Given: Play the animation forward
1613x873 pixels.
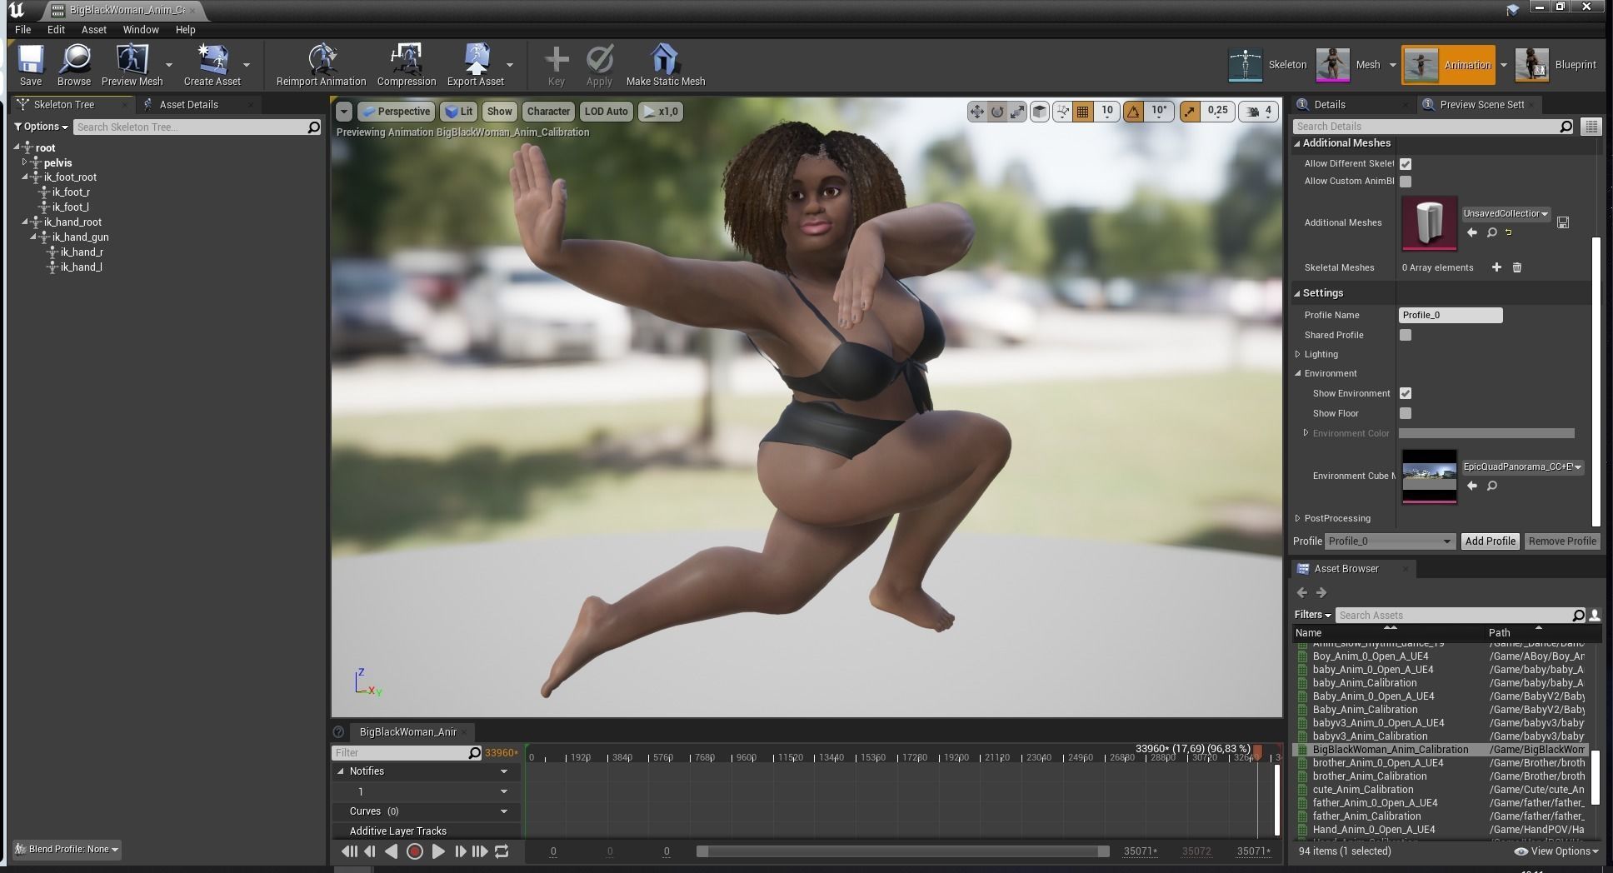Looking at the screenshot, I should (437, 851).
